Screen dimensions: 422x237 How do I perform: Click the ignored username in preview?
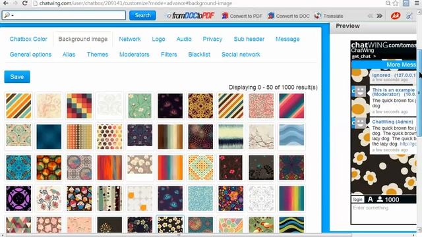(x=381, y=75)
